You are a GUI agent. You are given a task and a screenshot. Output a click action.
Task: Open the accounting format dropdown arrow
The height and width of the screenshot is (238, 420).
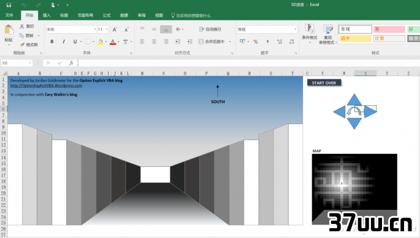point(248,42)
